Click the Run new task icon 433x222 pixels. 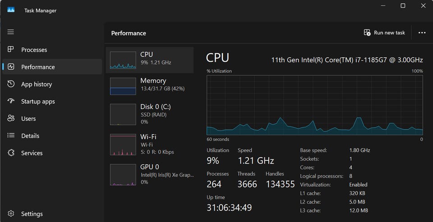point(367,32)
